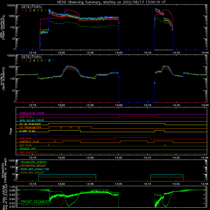Click the HESSI Observing Summary title
This screenshot has width=210, height=210.
[x=111, y=2]
